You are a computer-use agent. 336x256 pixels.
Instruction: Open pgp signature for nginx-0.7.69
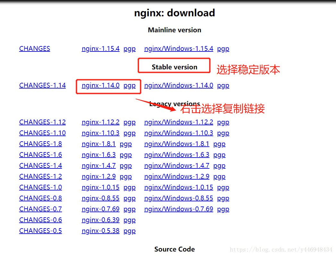(130, 210)
